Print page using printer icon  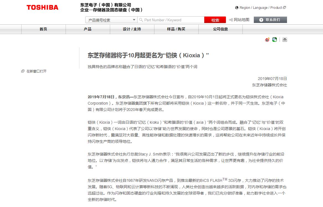click(285, 40)
